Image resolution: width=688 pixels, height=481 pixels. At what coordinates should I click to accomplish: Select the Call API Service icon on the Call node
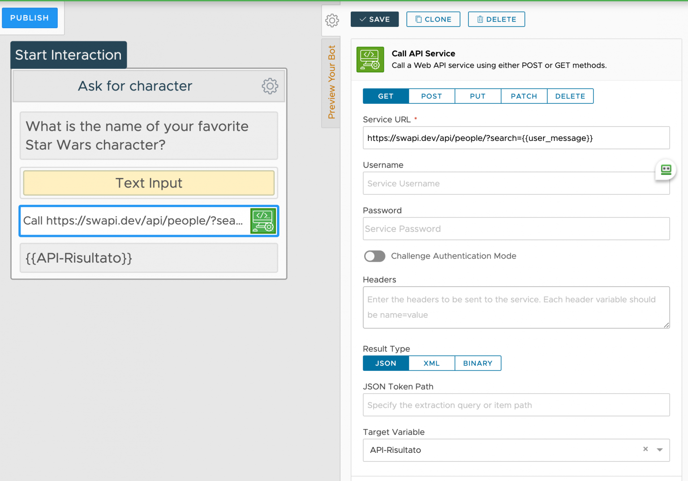tap(263, 221)
